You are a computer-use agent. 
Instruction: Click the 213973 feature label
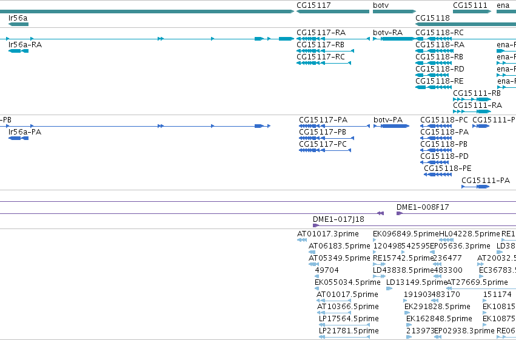pos(420,331)
